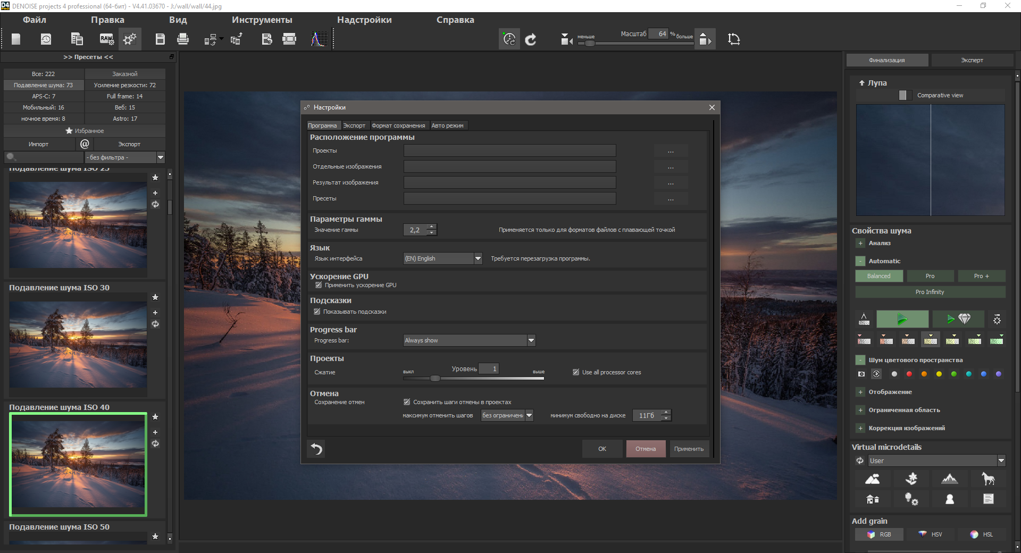Screen dimensions: 1021x553
Task: Browse for Проекты folder location
Action: pos(671,151)
